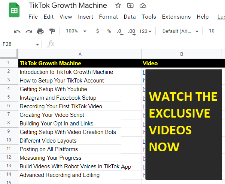Open the File menu
The image size is (225, 184).
[33, 17]
